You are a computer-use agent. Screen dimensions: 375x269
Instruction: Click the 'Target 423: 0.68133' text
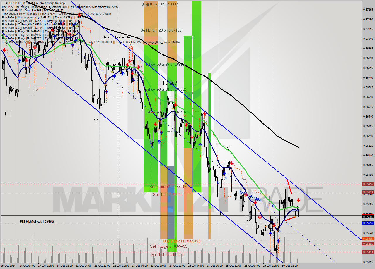click(100, 42)
